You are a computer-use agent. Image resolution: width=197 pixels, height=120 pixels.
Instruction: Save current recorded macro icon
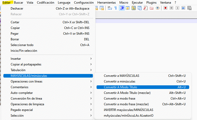pyautogui.click(x=189, y=8)
